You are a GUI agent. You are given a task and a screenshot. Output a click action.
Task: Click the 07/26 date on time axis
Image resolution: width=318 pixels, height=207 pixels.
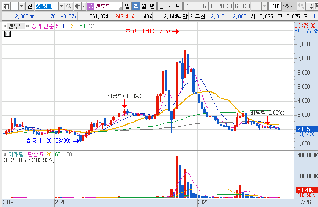(304, 202)
